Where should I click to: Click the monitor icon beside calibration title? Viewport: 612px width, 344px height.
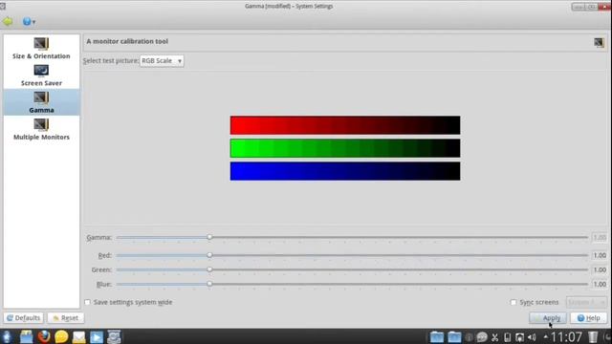coord(599,42)
